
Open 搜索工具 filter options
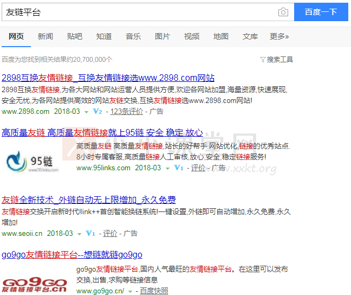click(280, 60)
